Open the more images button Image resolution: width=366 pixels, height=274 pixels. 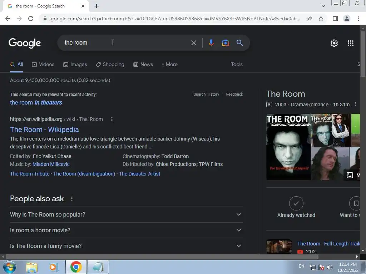pyautogui.click(x=352, y=175)
